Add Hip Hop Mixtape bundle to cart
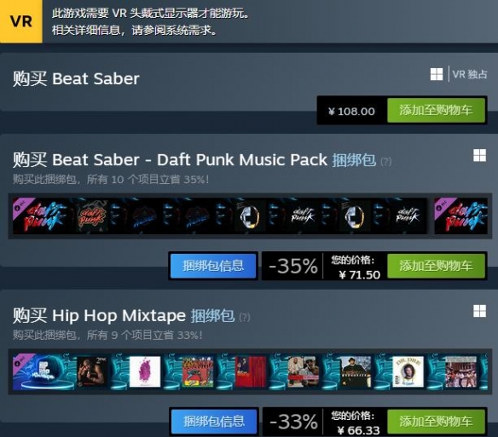This screenshot has height=437, width=498. click(x=436, y=422)
